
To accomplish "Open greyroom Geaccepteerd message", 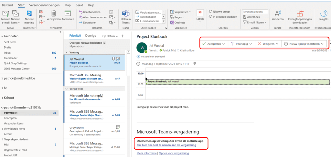I will tap(94, 131).
